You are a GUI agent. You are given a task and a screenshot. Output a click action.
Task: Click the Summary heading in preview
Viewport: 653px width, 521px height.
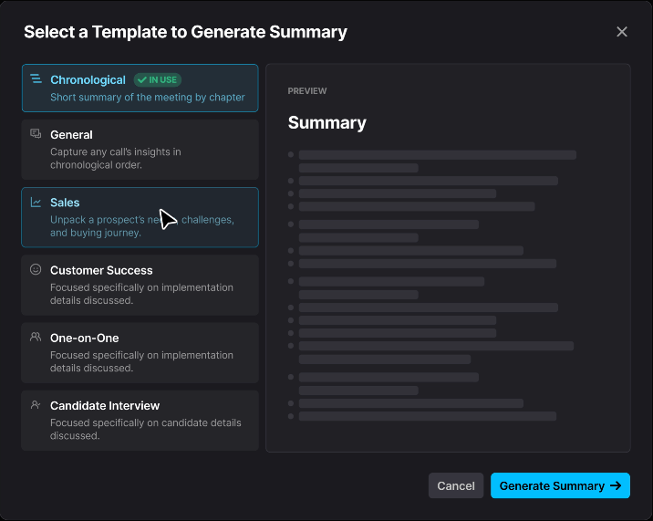point(326,123)
